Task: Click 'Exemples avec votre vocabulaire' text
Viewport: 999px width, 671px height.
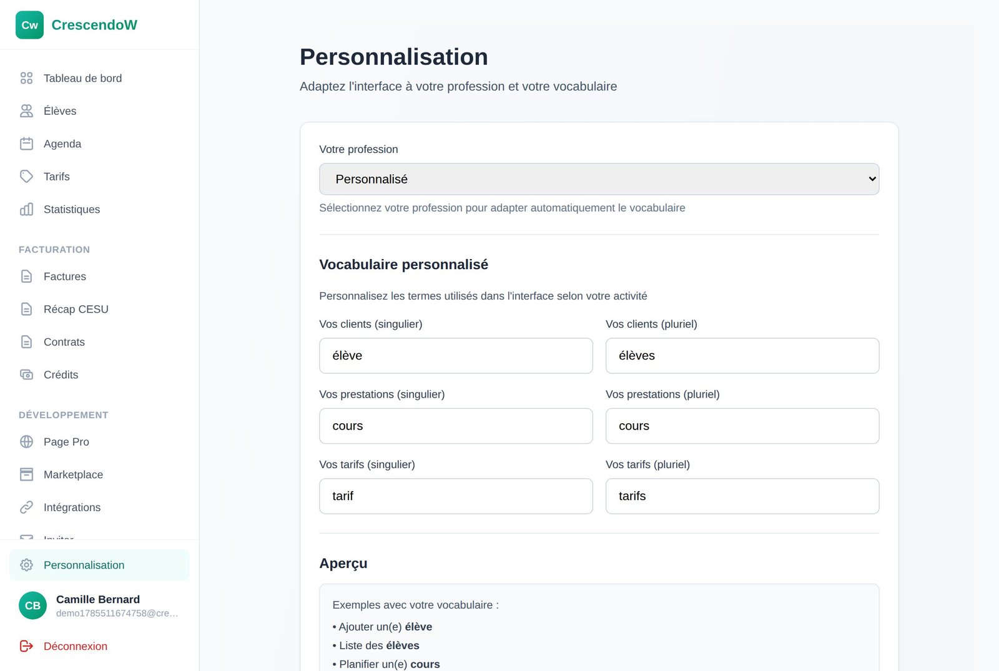Action: click(415, 605)
